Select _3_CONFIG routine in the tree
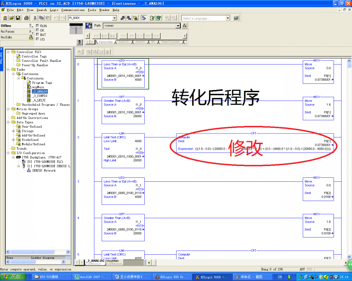The image size is (352, 281). pos(40,96)
